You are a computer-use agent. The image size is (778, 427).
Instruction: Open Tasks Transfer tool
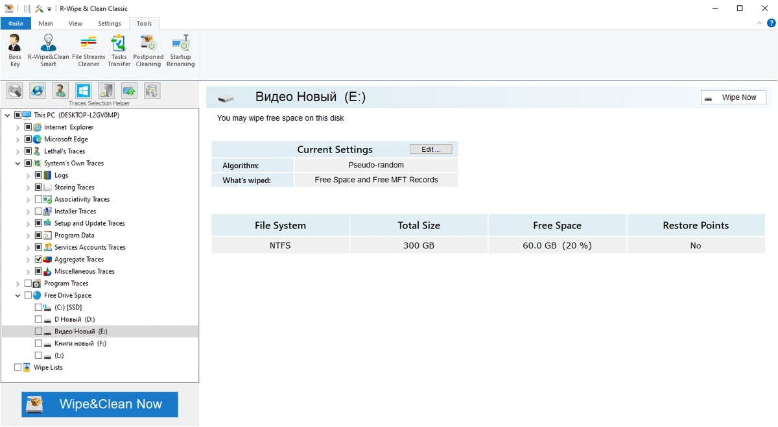(119, 51)
